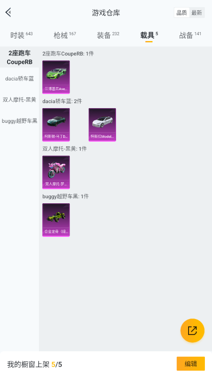Select the 载具 5 tab
Image resolution: width=212 pixels, height=376 pixels.
(x=149, y=35)
